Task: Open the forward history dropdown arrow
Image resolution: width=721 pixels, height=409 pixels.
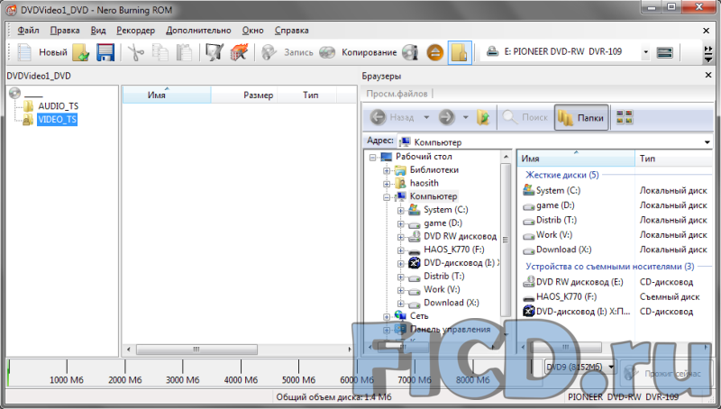Action: [465, 118]
